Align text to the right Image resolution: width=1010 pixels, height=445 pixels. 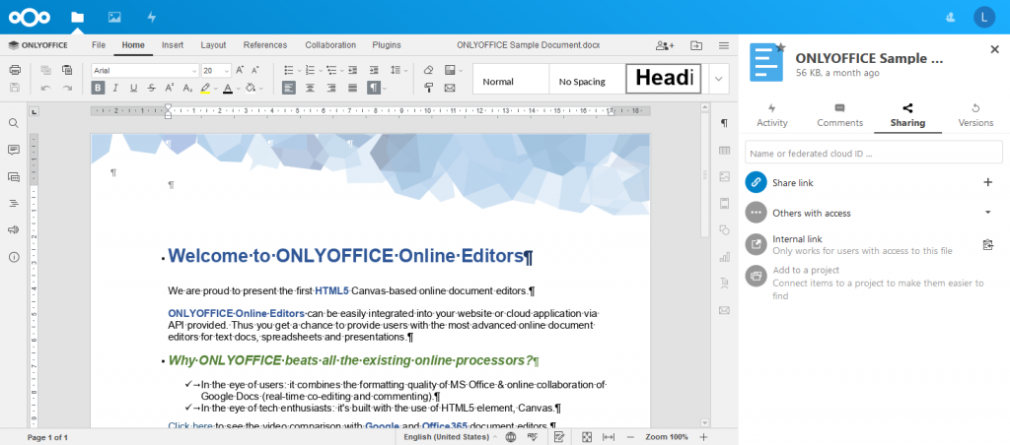tap(331, 88)
